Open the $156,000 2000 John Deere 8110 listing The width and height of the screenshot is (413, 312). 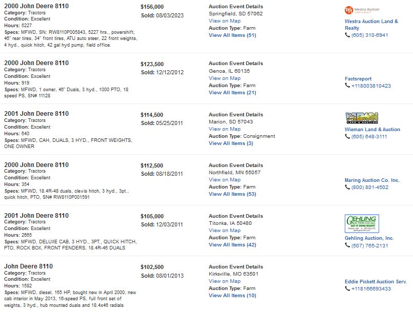(x=36, y=6)
